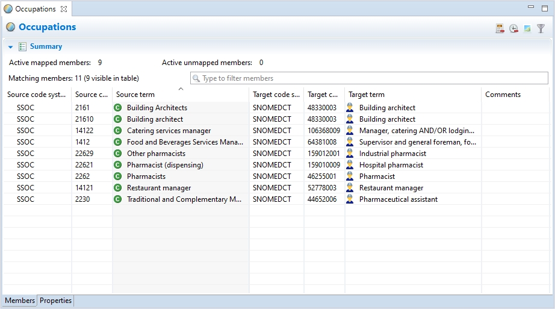Maximize the Occupations editor panel
This screenshot has height=309, width=555.
pos(544,7)
